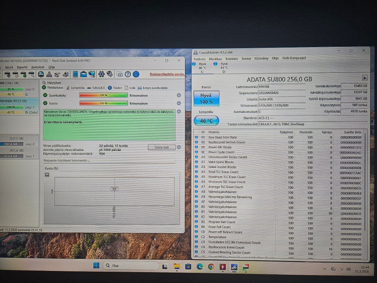Click the disk icon with clock
The image size is (377, 283).
(15, 74)
